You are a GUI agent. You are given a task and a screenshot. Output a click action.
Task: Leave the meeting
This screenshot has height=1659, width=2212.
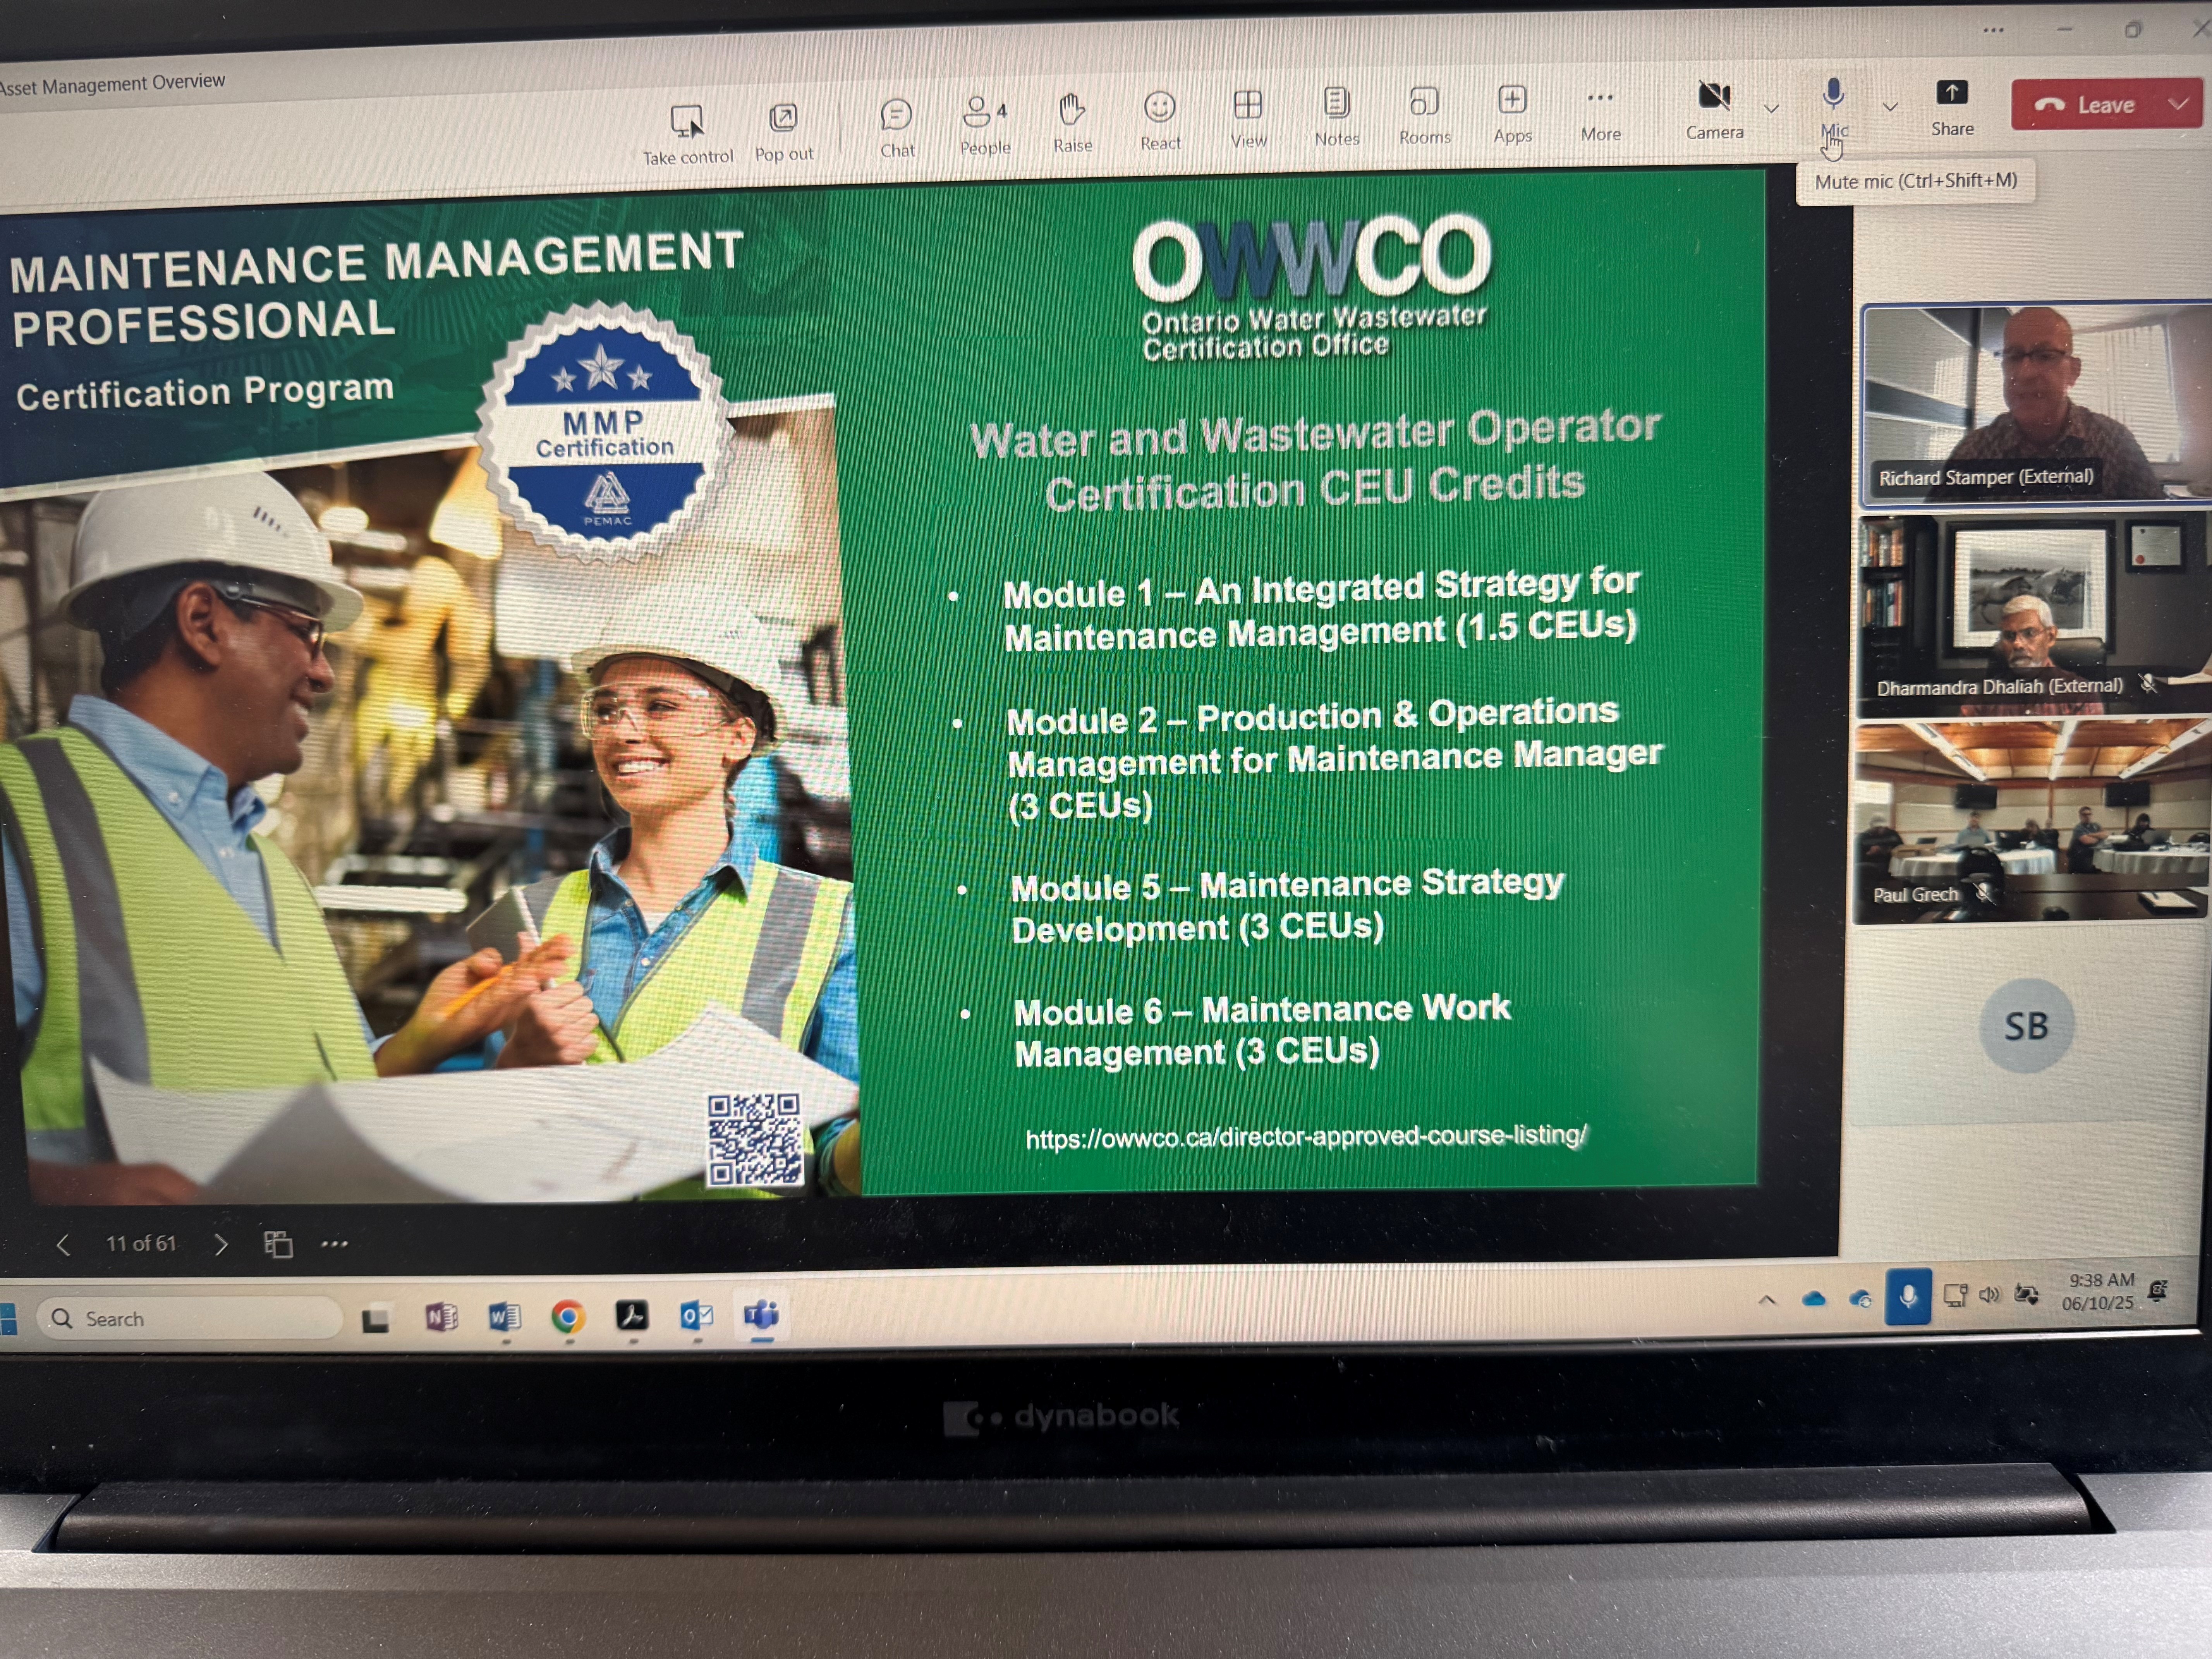tap(2087, 105)
